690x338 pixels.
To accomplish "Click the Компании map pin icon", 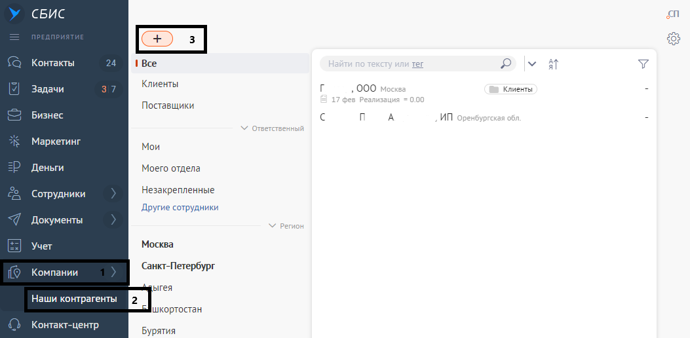I will [14, 272].
